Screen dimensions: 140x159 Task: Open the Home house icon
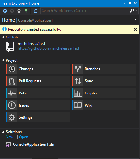(x=19, y=11)
